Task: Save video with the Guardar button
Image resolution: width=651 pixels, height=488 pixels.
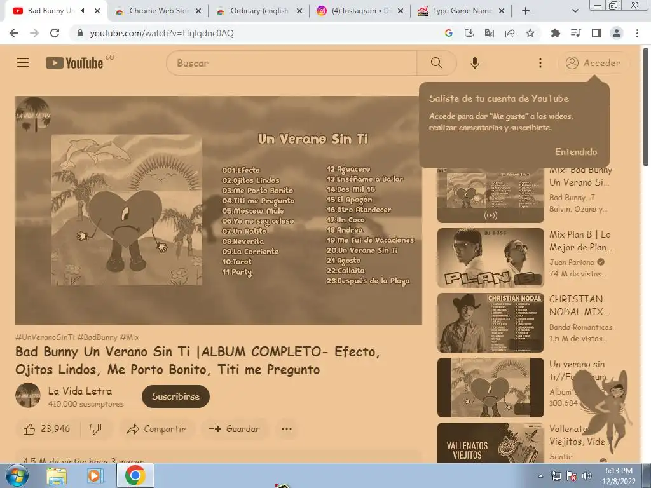Action: click(x=234, y=429)
